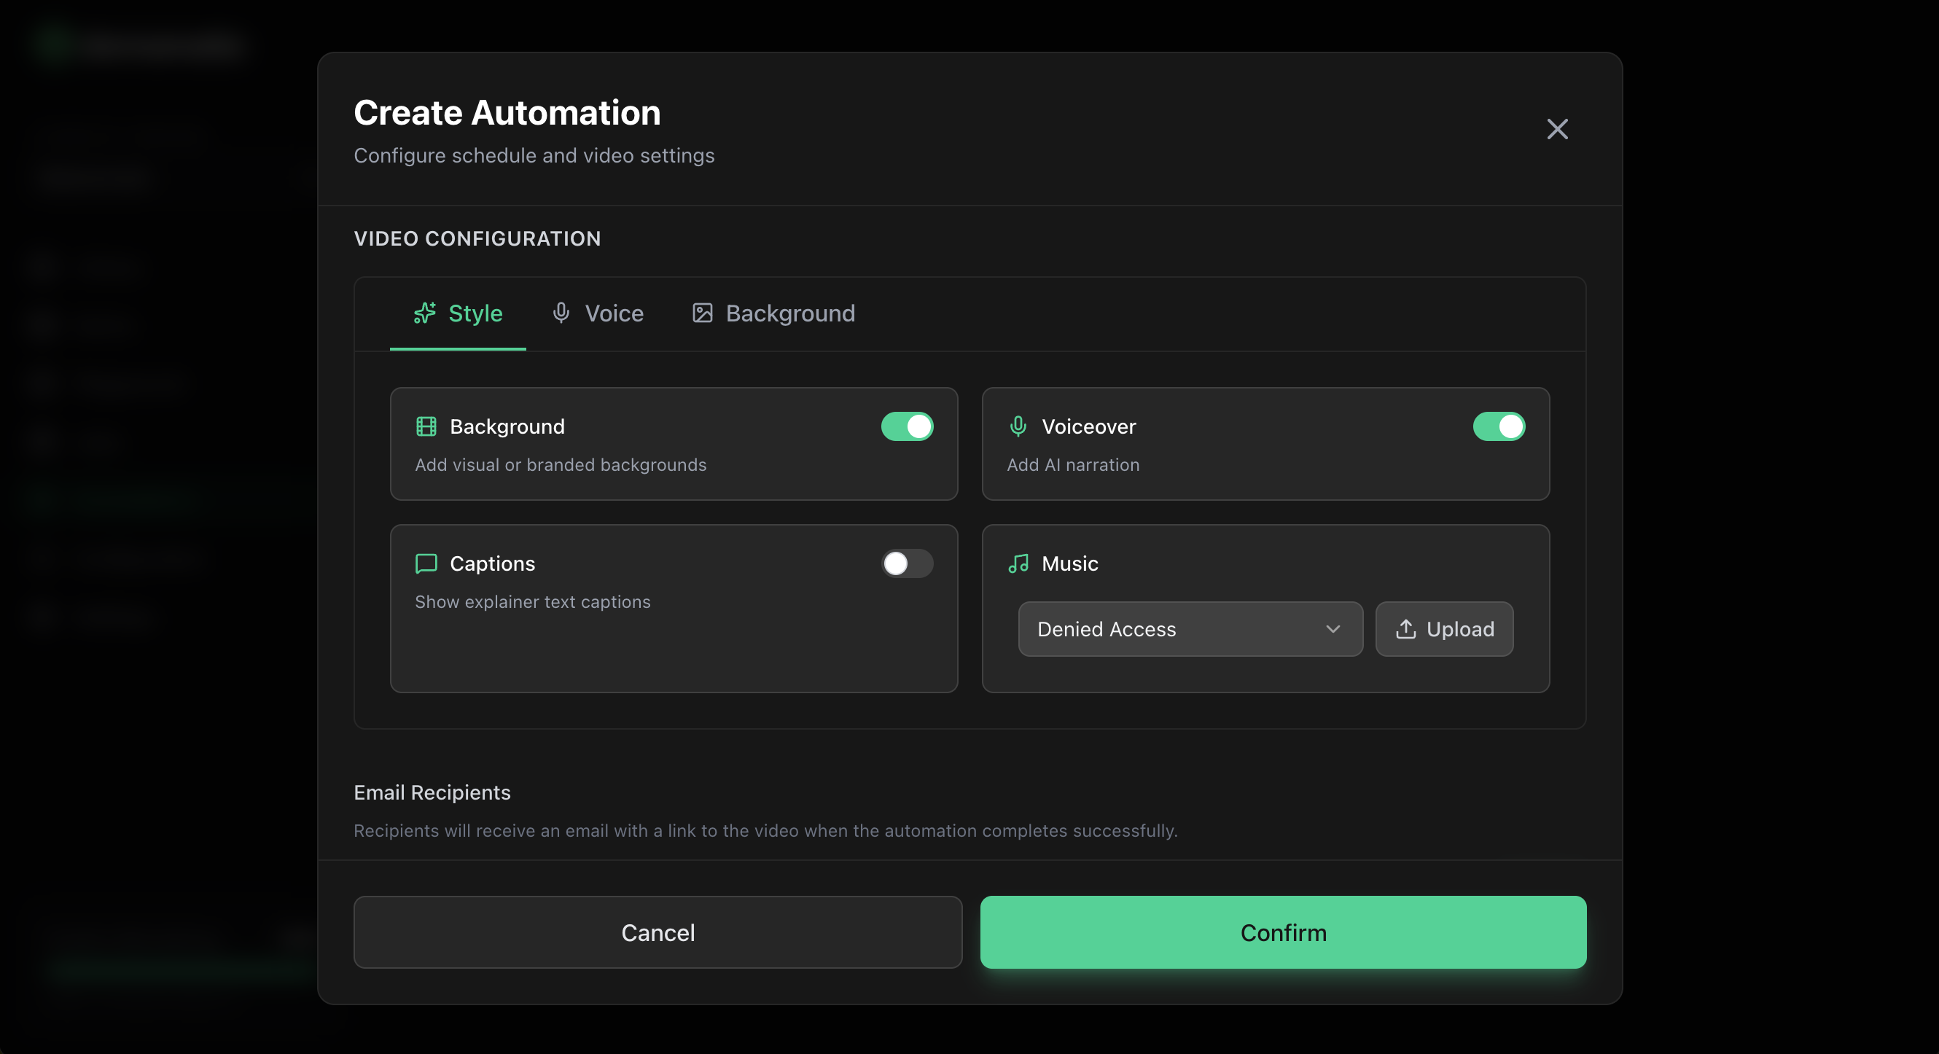Open the Denied Access music dropdown

tap(1190, 629)
